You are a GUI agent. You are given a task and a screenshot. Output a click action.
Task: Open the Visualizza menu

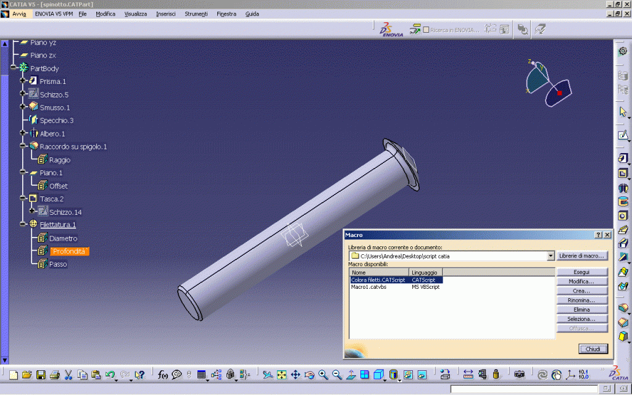click(135, 14)
